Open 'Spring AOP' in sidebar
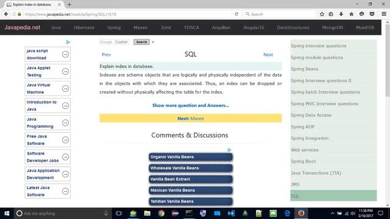 (x=302, y=127)
